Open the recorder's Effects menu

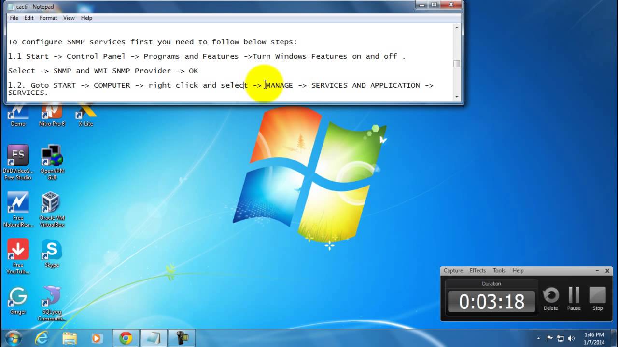click(x=478, y=270)
